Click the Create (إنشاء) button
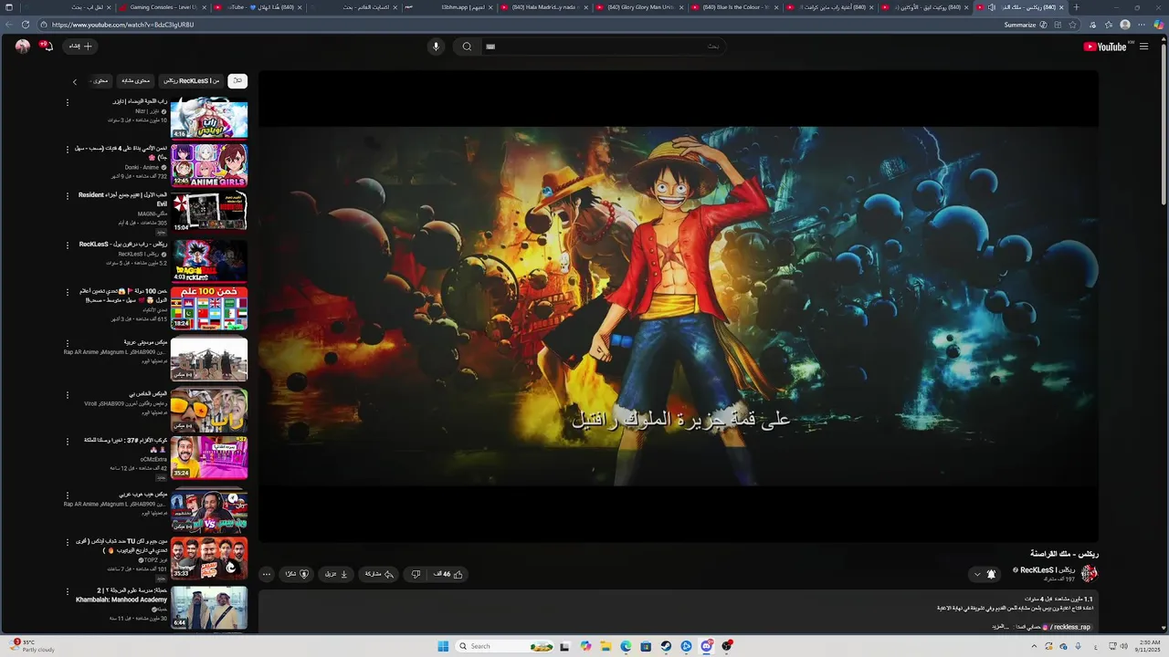1169x657 pixels. coord(80,46)
